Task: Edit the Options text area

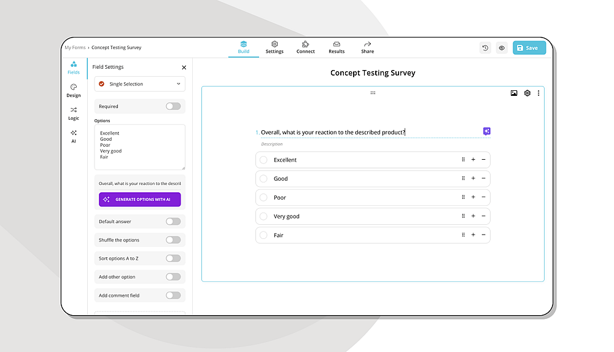Action: point(140,147)
